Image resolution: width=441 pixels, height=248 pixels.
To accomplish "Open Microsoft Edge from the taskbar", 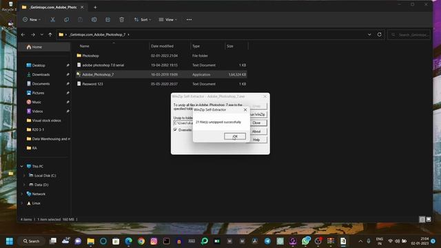I will (x=129, y=241).
